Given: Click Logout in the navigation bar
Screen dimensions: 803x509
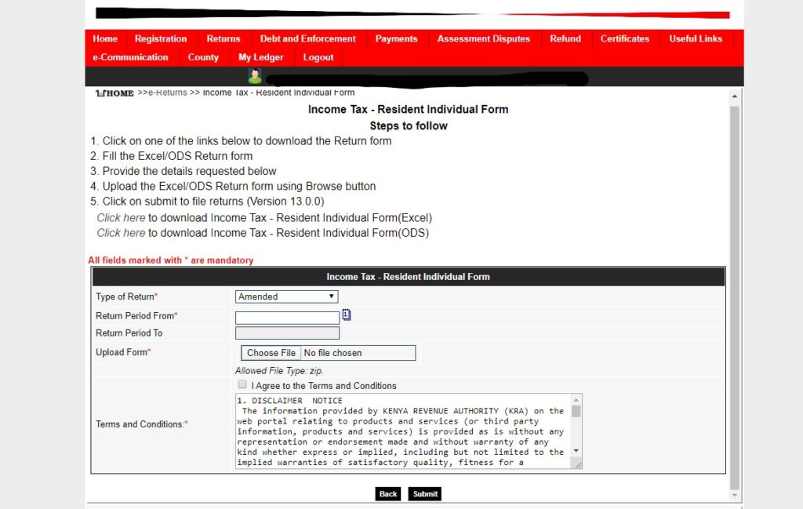Looking at the screenshot, I should [x=318, y=57].
